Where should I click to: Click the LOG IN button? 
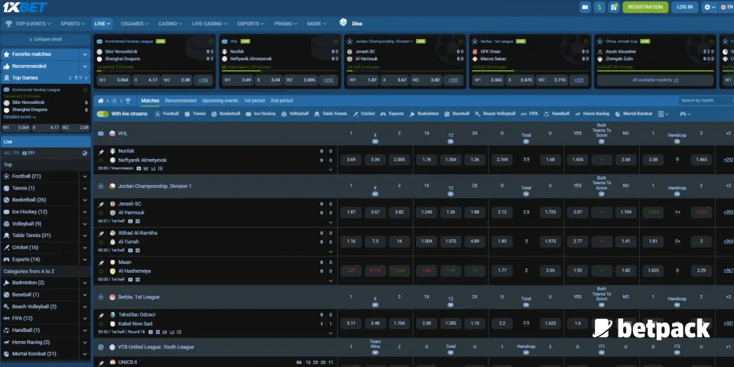tap(684, 7)
